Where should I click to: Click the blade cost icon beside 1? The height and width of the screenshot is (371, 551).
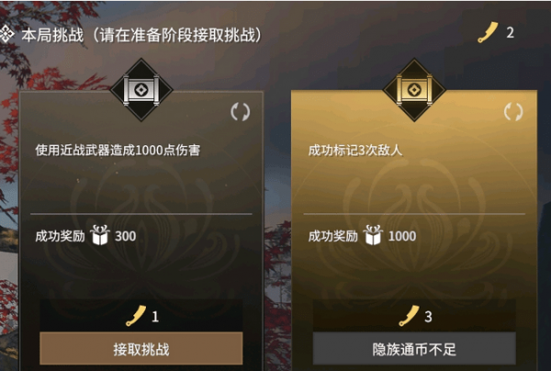[136, 316]
